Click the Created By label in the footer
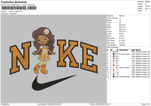The height and width of the screenshot is (106, 151). coord(5,104)
